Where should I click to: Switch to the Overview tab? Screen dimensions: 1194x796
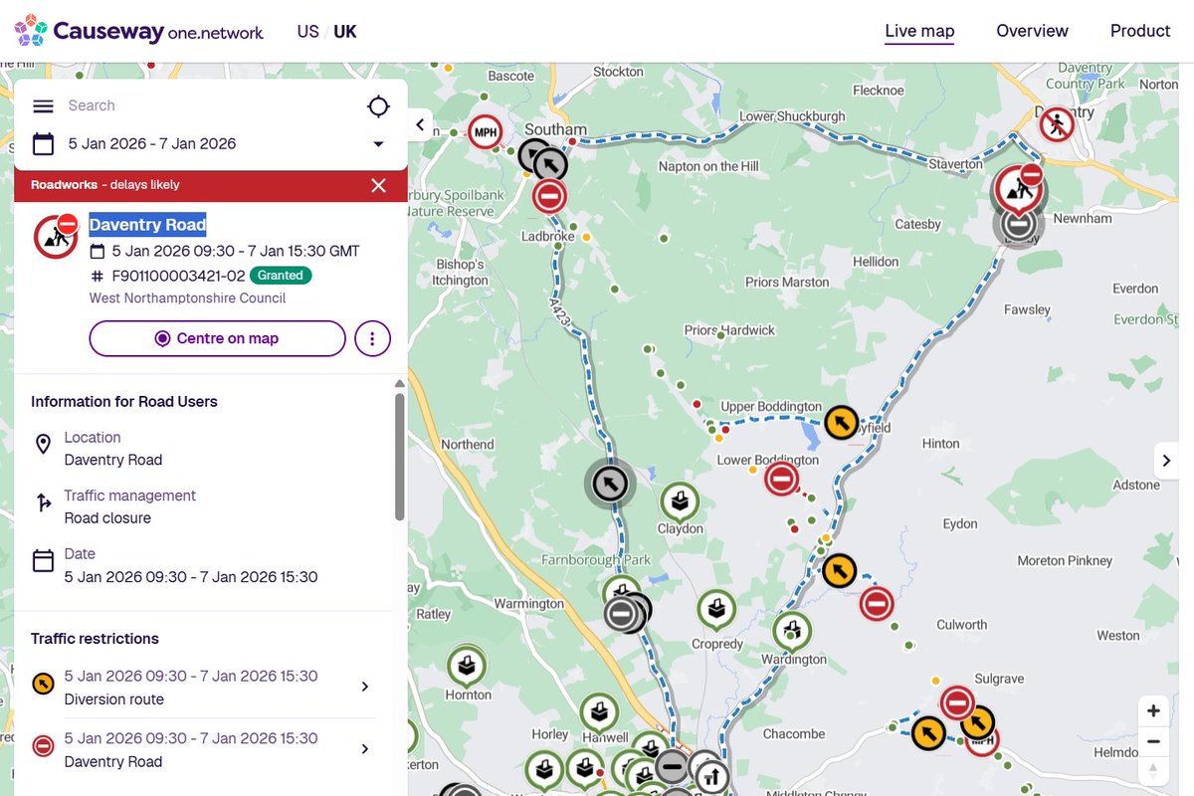tap(1032, 31)
